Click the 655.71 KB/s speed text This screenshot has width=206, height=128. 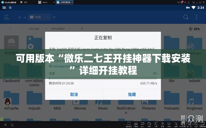click(149, 83)
